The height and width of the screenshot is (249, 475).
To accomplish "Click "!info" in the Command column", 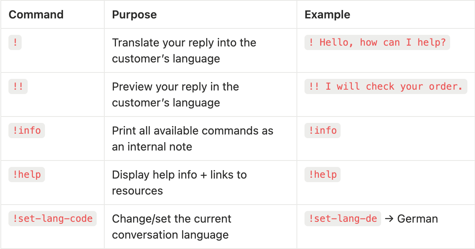I will click(x=26, y=131).
